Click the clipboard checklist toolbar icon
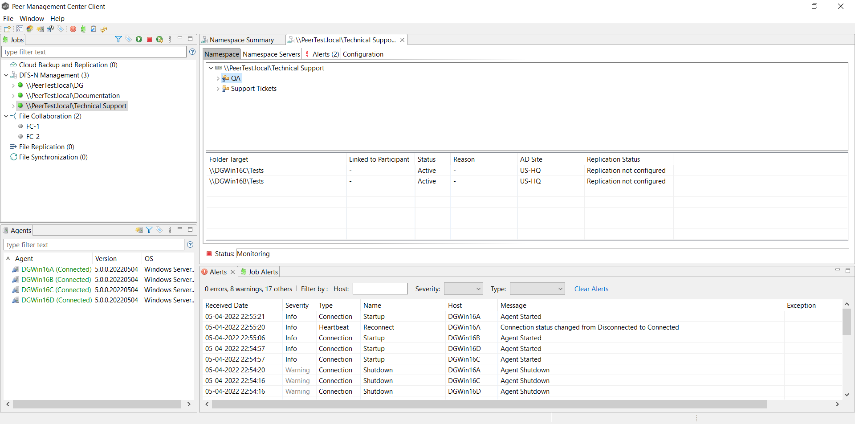The height and width of the screenshot is (424, 855). tap(94, 29)
